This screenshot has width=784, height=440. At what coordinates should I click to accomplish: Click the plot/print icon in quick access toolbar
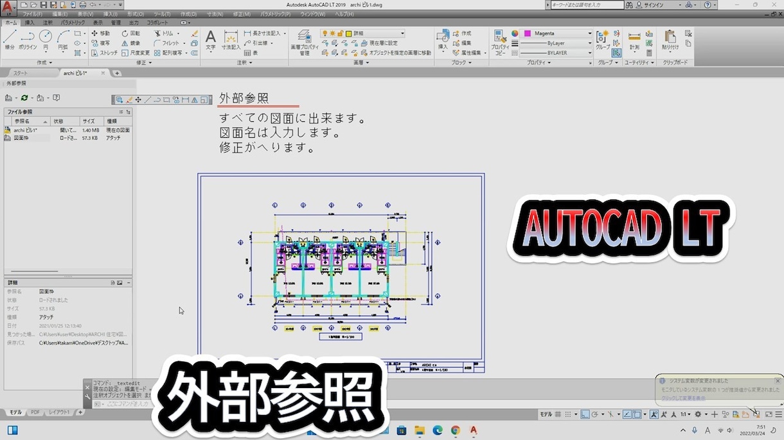click(83, 4)
